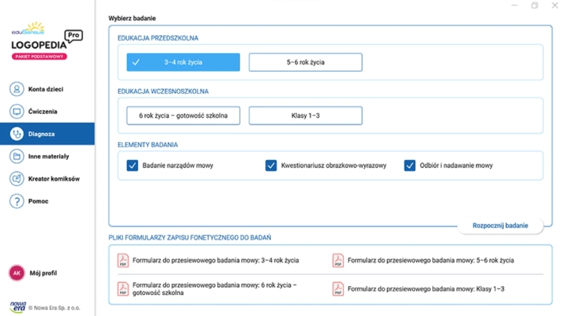The image size is (563, 316).
Task: Launch Kreator komiksów icon
Action: (17, 179)
